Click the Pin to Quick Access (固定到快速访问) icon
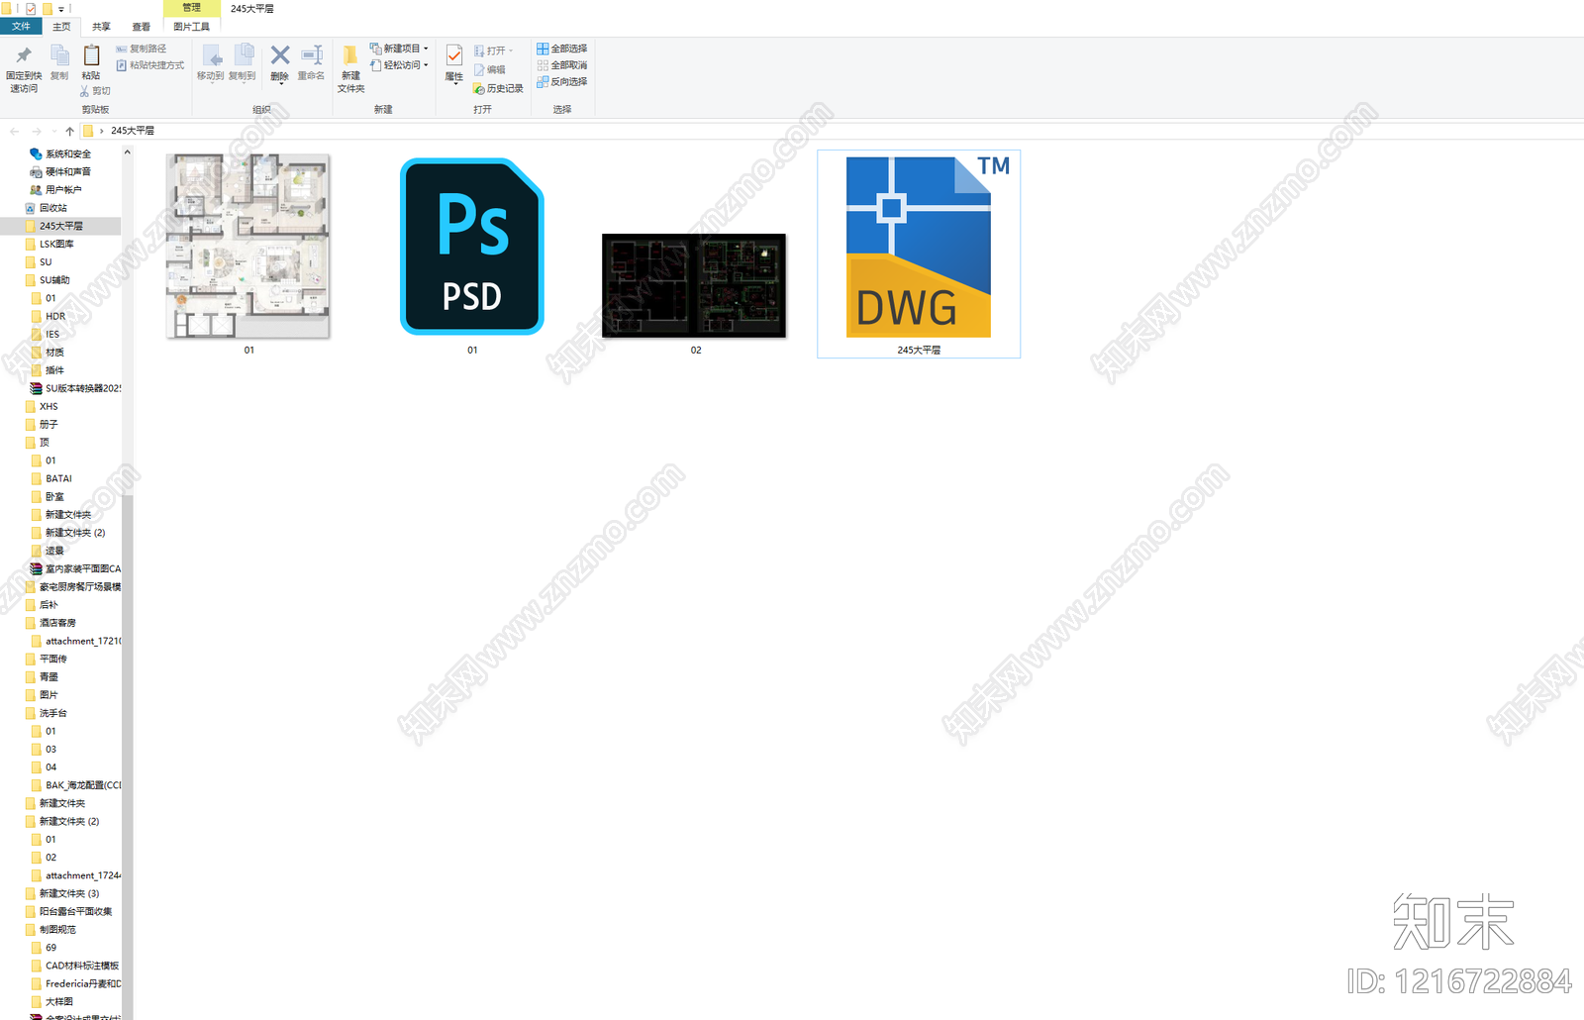This screenshot has height=1020, width=1584. click(x=24, y=55)
